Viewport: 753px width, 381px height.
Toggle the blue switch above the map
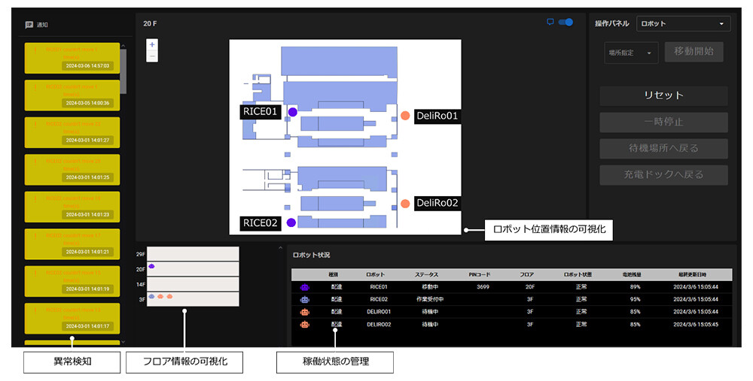566,22
